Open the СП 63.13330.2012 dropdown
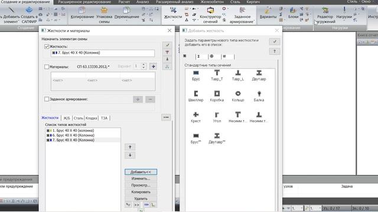Image resolution: width=378 pixels, height=212 pixels. pyautogui.click(x=93, y=67)
